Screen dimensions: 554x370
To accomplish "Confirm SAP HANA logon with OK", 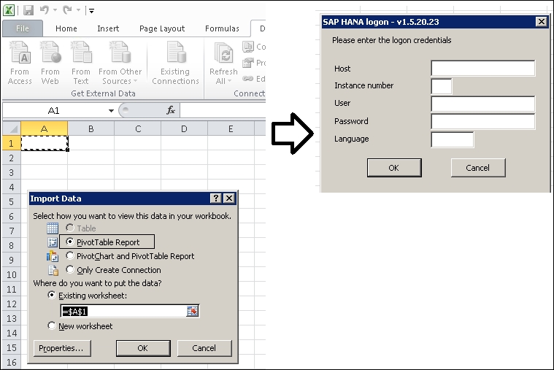I will [x=394, y=168].
